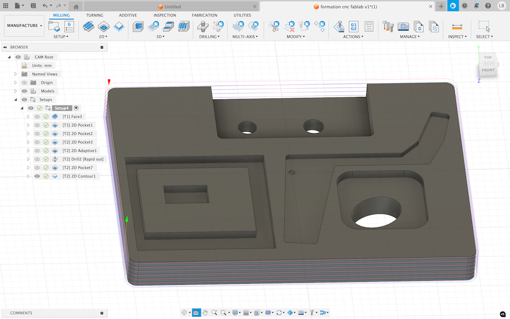Open the UTILITIES ribbon tab
Image resolution: width=510 pixels, height=319 pixels.
(242, 15)
